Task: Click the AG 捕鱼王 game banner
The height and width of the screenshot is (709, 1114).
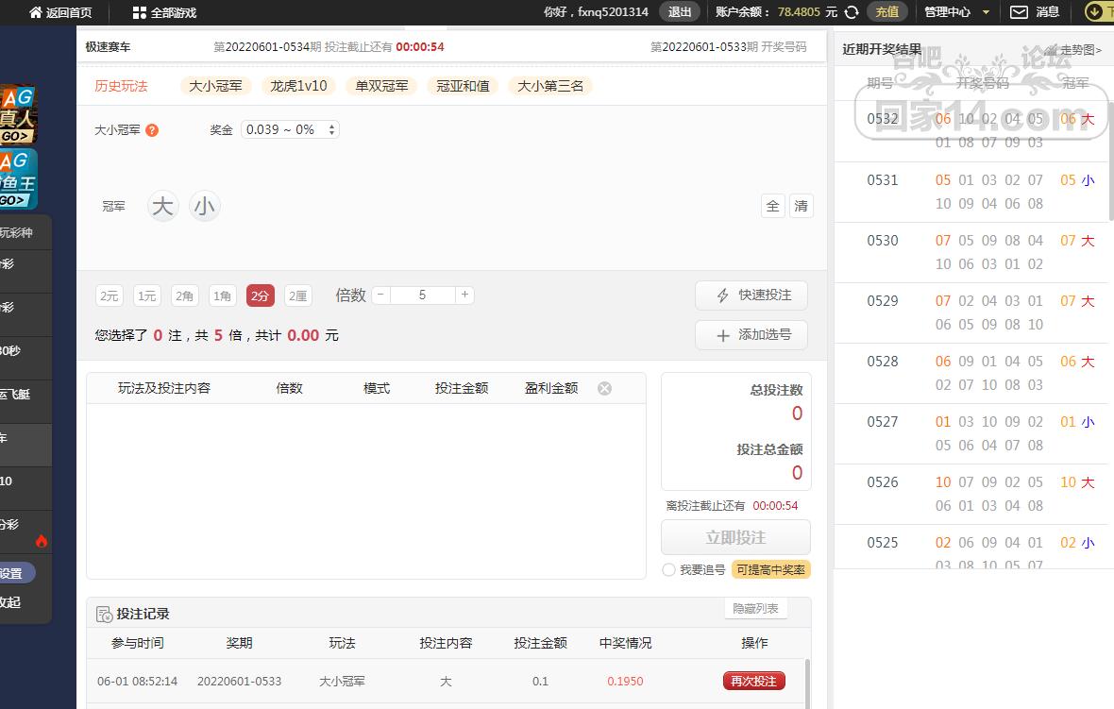Action: point(17,179)
